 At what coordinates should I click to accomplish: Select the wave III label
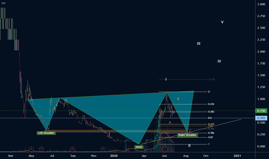pos(199,43)
